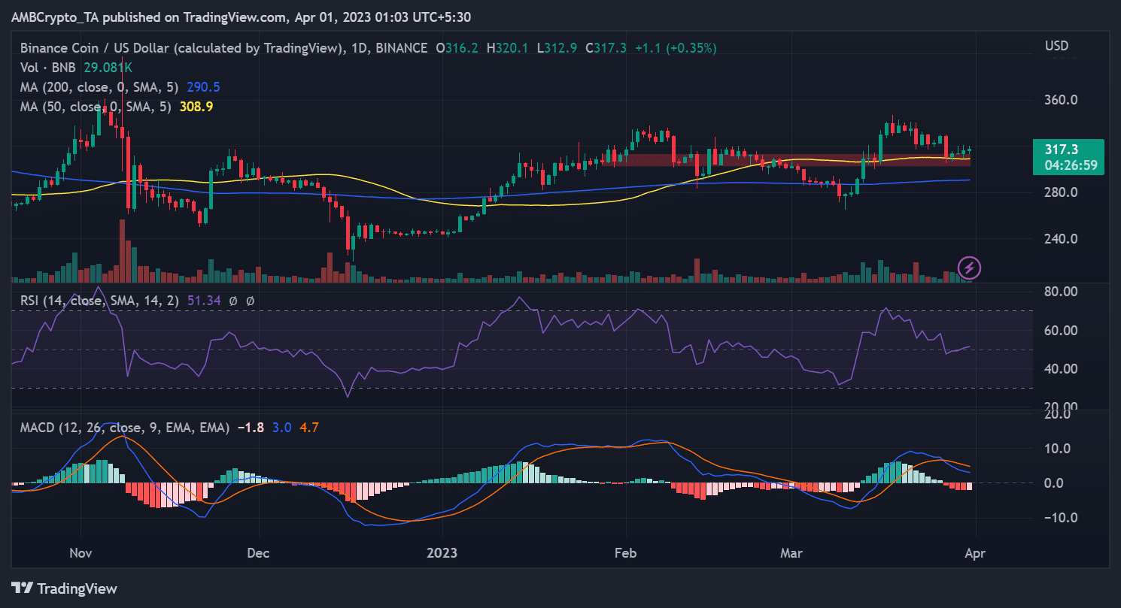Click the Binance Coin / US Dollar title
Viewport: 1121px width, 608px height.
(x=182, y=47)
